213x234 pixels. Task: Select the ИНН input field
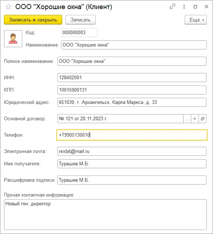tap(132, 78)
